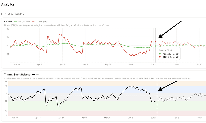Toggle the ATL (Fatigue) legend entry
The width and height of the screenshot is (206, 123).
coord(39,21)
